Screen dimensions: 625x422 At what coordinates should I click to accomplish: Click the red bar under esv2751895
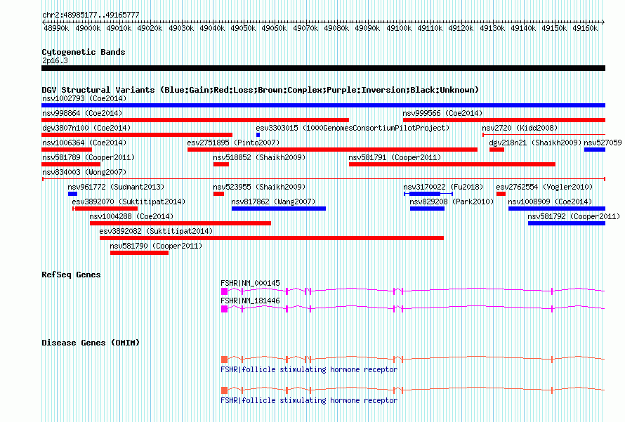332,150
